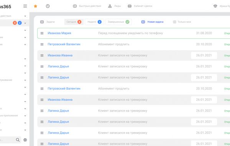
Task: Expand the sidebar section ending with действия
Action: [x=25, y=16]
